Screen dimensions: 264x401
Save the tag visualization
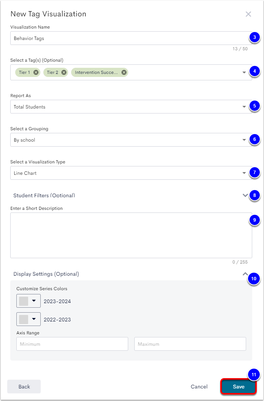coord(239,387)
